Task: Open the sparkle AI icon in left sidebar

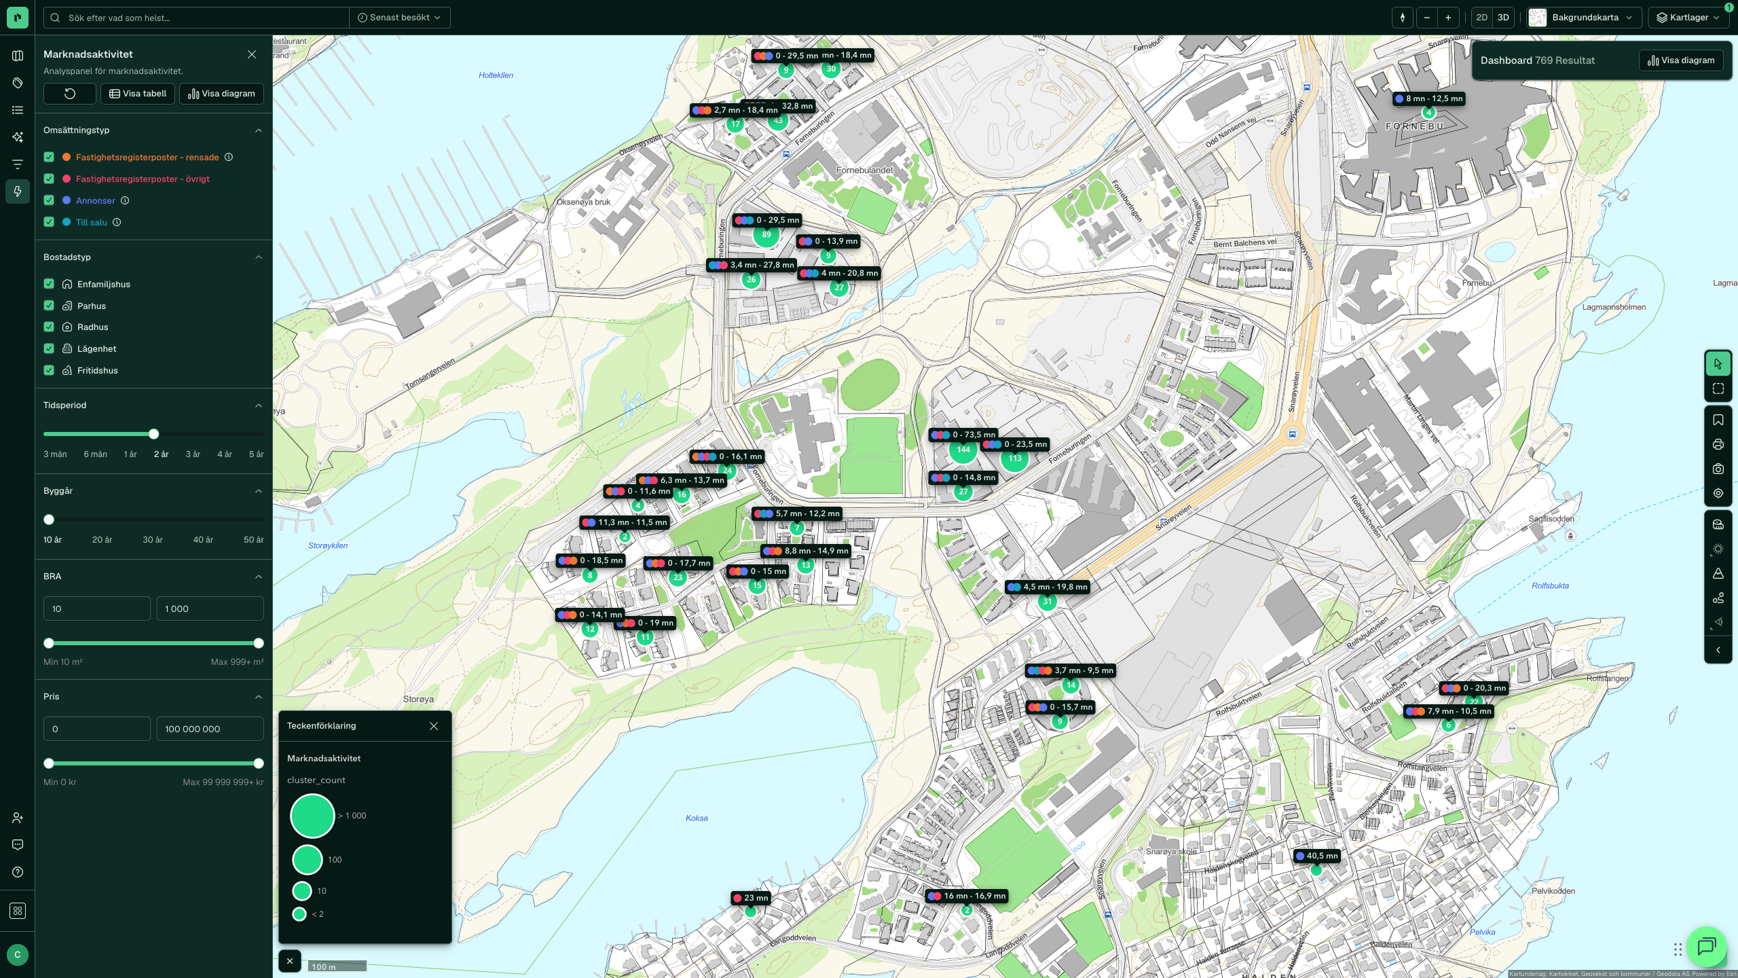Action: click(x=18, y=137)
